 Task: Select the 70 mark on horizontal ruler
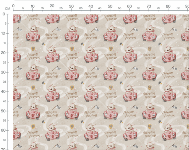click(149, 6)
